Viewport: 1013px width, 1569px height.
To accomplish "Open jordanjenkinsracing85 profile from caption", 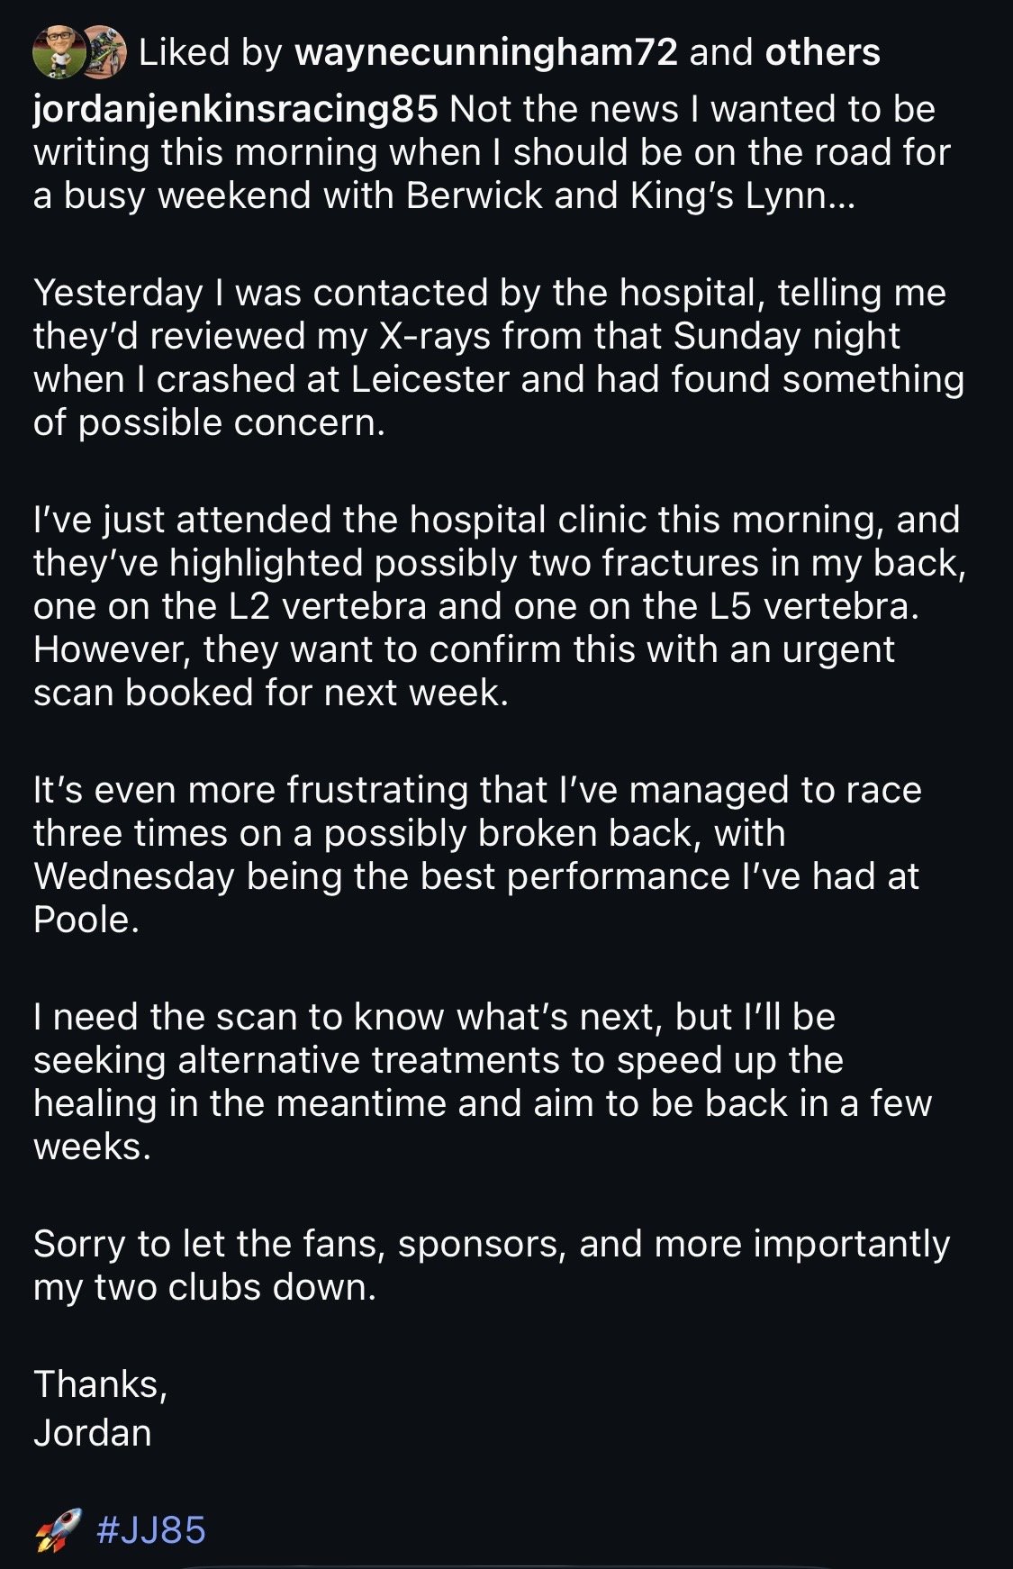I will point(236,110).
